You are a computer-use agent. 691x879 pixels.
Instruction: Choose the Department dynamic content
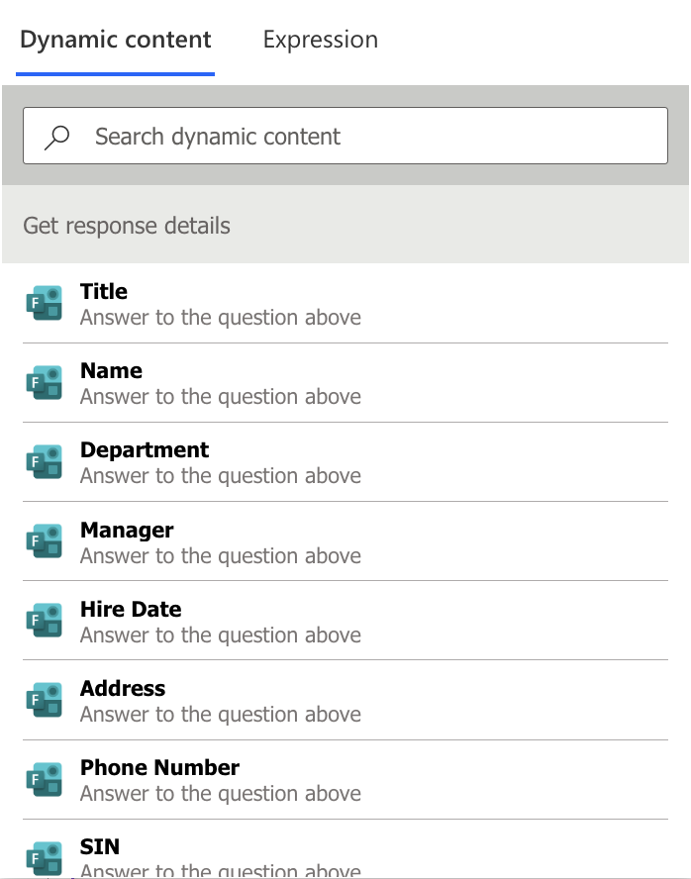(345, 462)
